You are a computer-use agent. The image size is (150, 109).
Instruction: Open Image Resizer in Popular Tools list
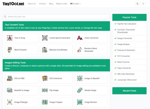click(123, 44)
